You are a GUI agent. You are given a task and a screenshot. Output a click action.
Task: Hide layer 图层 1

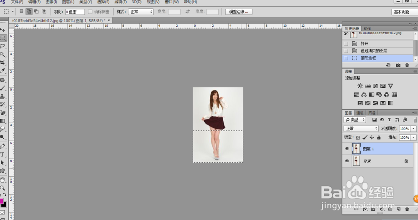(347, 148)
